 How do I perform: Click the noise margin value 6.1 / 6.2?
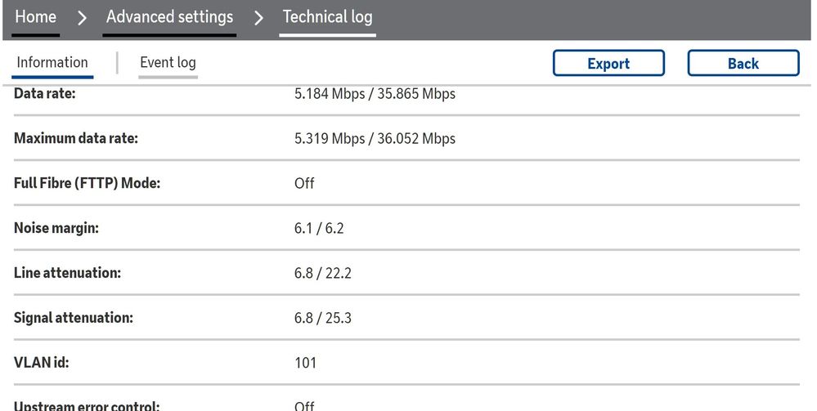[319, 228]
